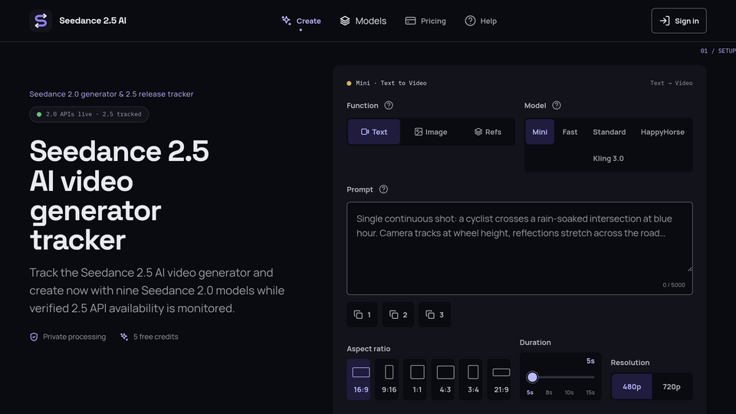This screenshot has height=414, width=736.
Task: Click the Seedance 2.0 generator tracker tagline
Action: [x=111, y=94]
